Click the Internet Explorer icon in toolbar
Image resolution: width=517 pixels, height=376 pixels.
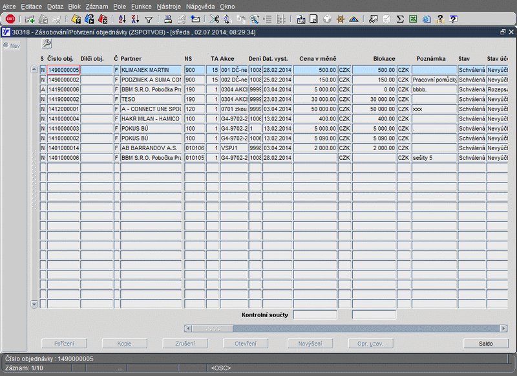[427, 19]
